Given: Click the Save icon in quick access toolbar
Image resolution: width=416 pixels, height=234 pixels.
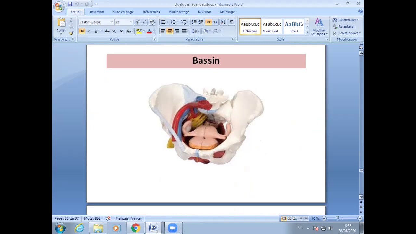Looking at the screenshot, I should click(70, 4).
